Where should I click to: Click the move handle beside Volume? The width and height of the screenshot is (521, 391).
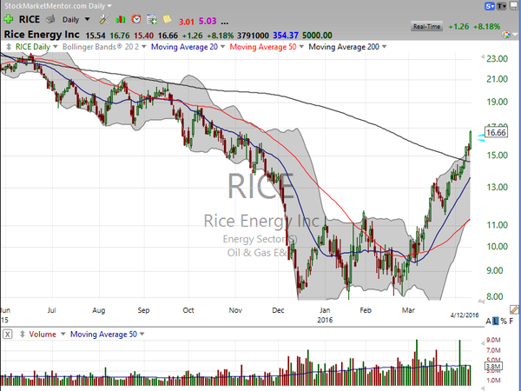[x=23, y=335]
